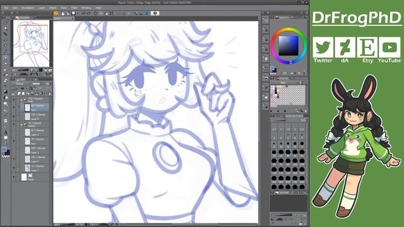
Task: Click the Scale/Rotate transform toolbar icon
Action: click(x=112, y=13)
